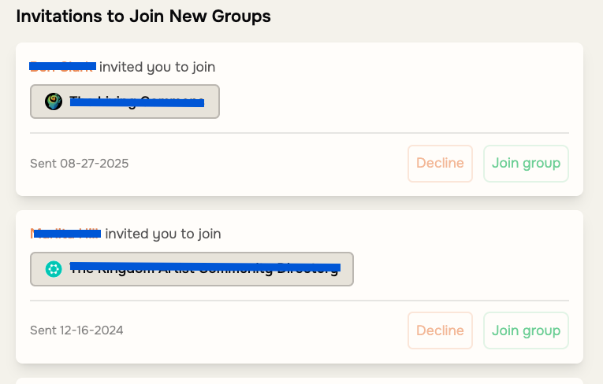Join the group invited on 12-16-2024
Screen dimensions: 603x384
tap(526, 330)
